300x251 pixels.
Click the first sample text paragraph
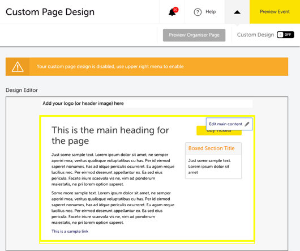(x=113, y=169)
